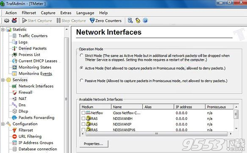Open the search magnifier toolbar icon
The width and height of the screenshot is (247, 153).
coord(130,20)
